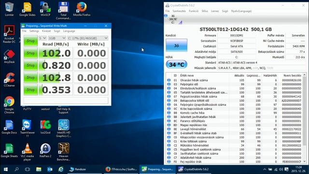This screenshot has width=309, height=174.
Task: Open the Google Slides desktop shortcut
Action: 27,9
